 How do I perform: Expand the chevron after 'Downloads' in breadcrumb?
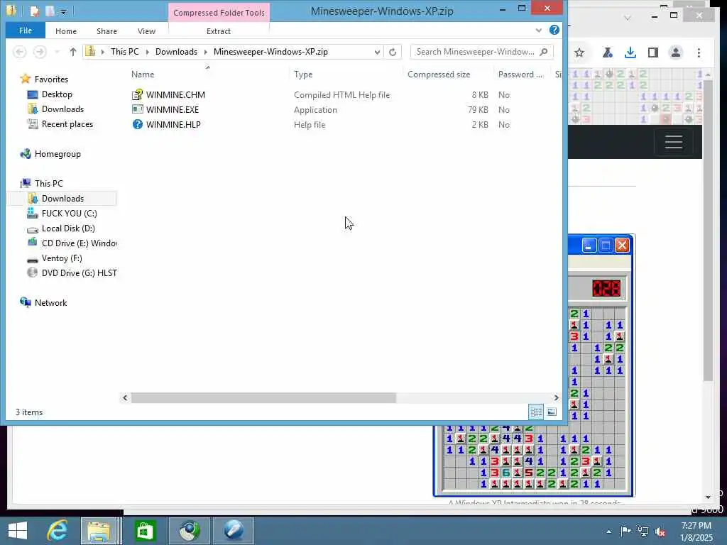click(x=206, y=52)
